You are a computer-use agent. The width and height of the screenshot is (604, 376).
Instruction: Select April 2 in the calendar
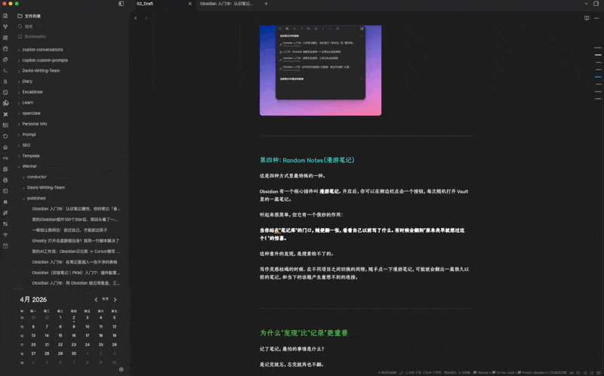point(73,318)
